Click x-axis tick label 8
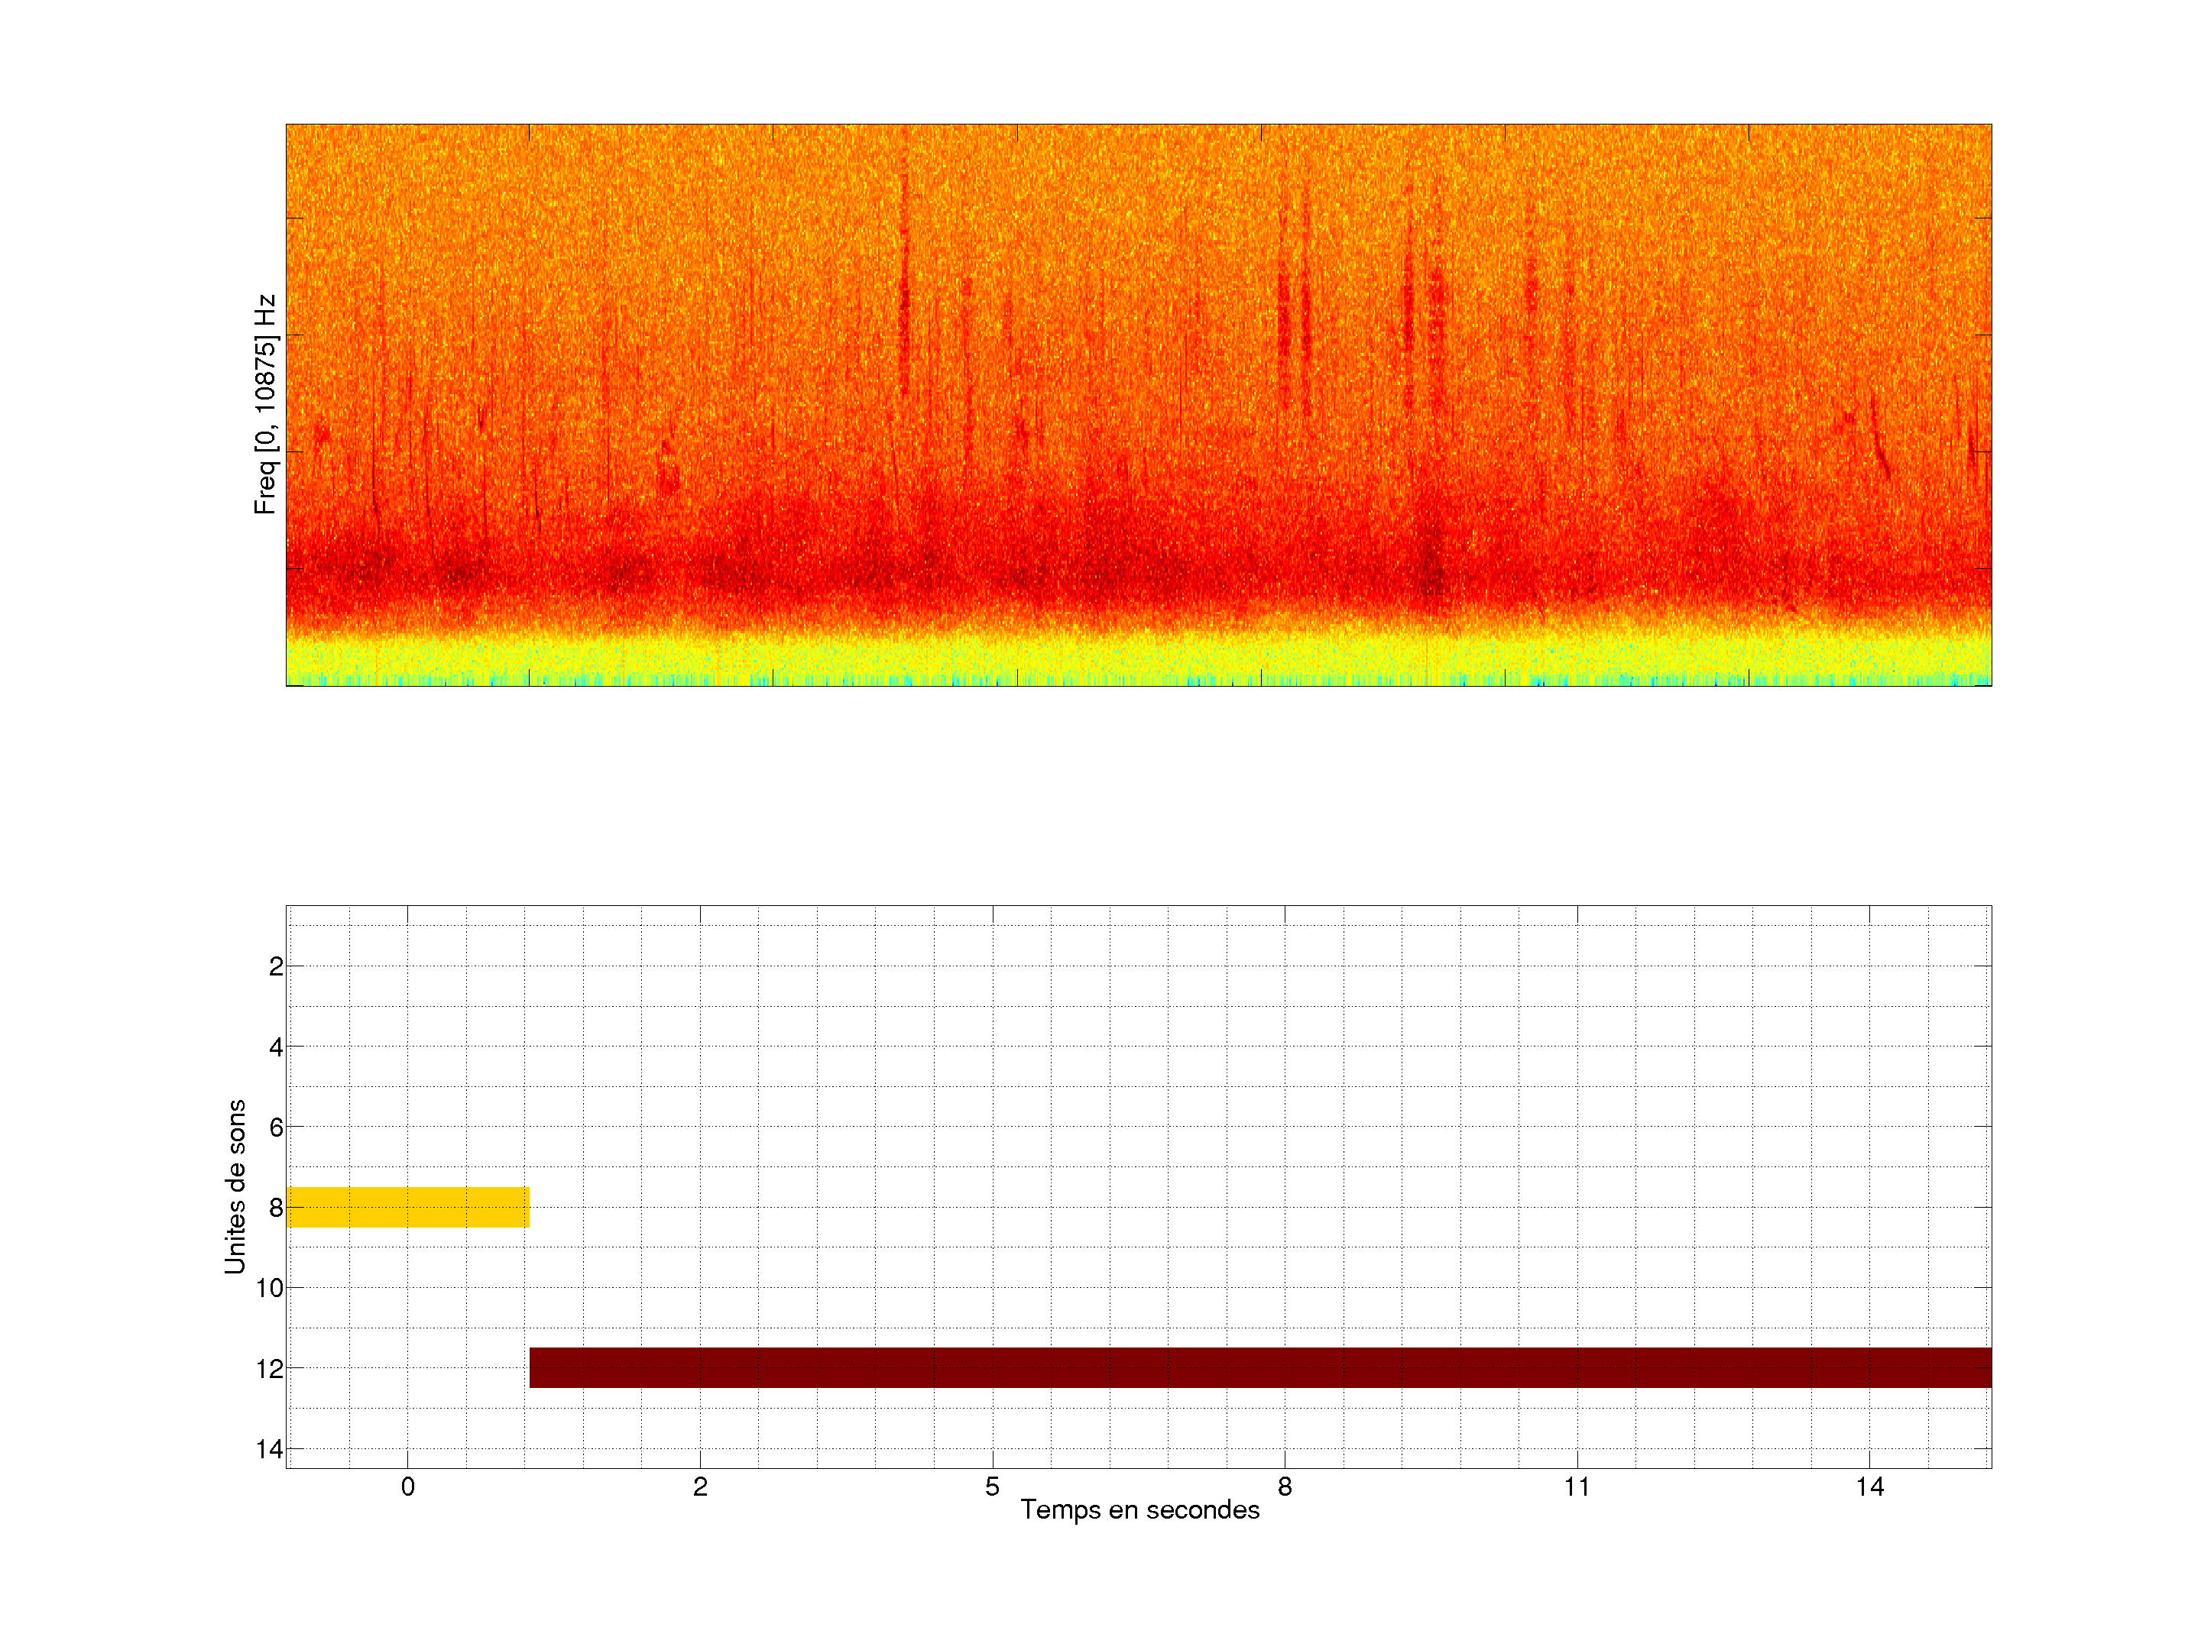The height and width of the screenshot is (1650, 2201). (x=1285, y=1487)
